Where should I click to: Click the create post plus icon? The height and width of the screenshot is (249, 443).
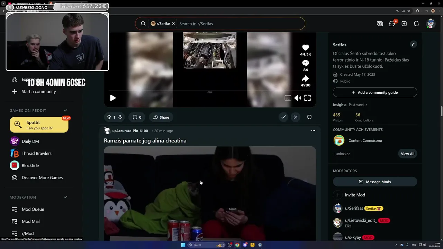[404, 24]
